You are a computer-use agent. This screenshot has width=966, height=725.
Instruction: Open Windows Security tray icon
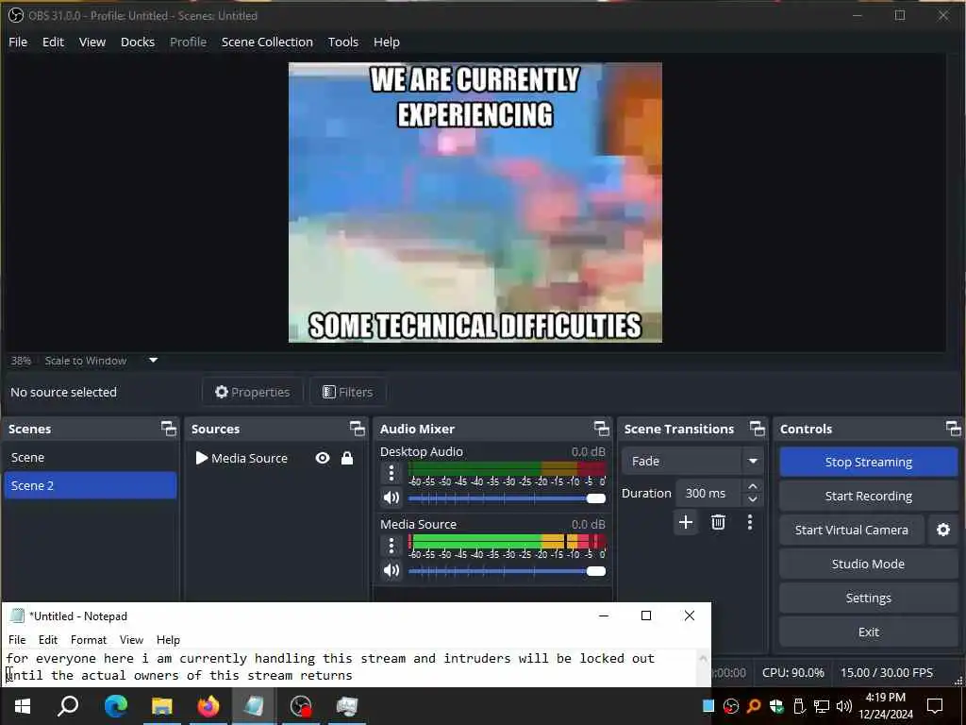pos(776,706)
